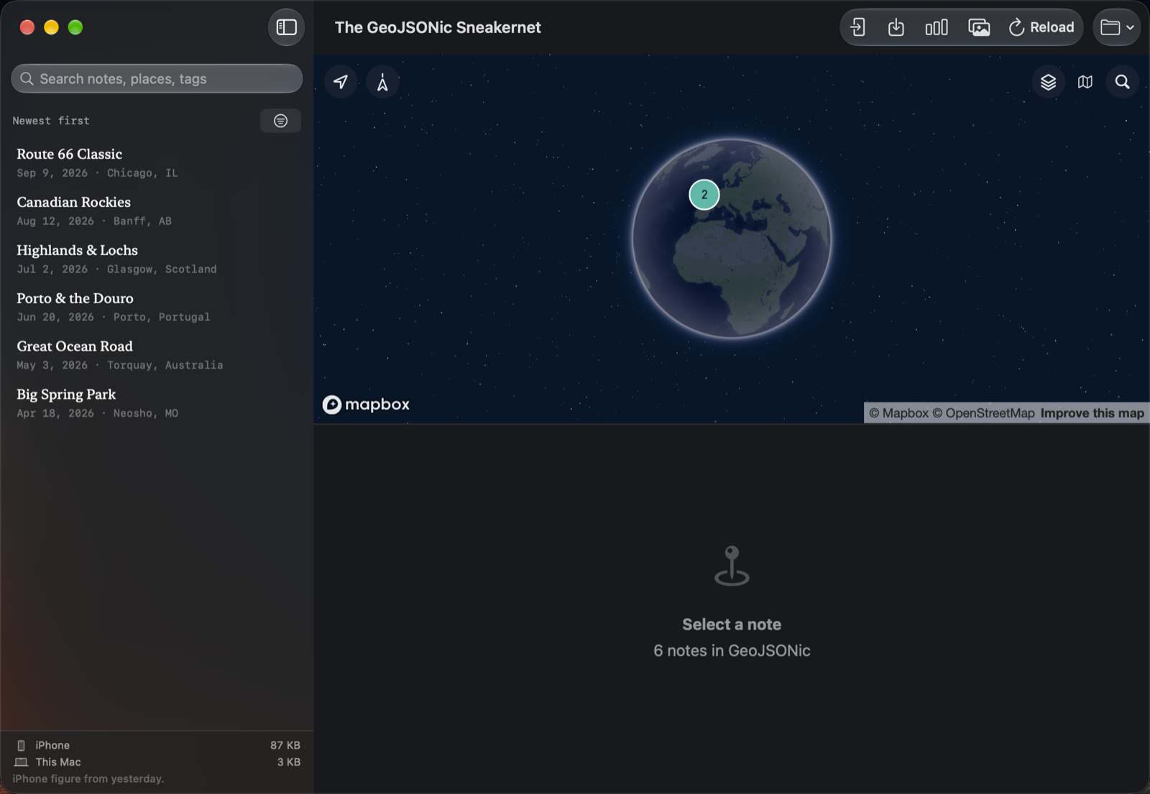This screenshot has width=1150, height=794.
Task: Click the download tray icon in toolbar
Action: (x=896, y=27)
